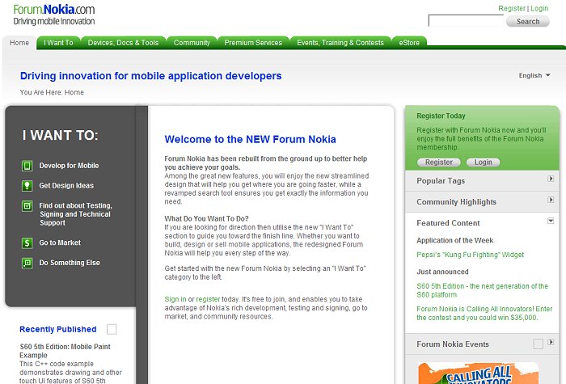Switch to the Community tab
This screenshot has height=384, width=566.
point(192,43)
